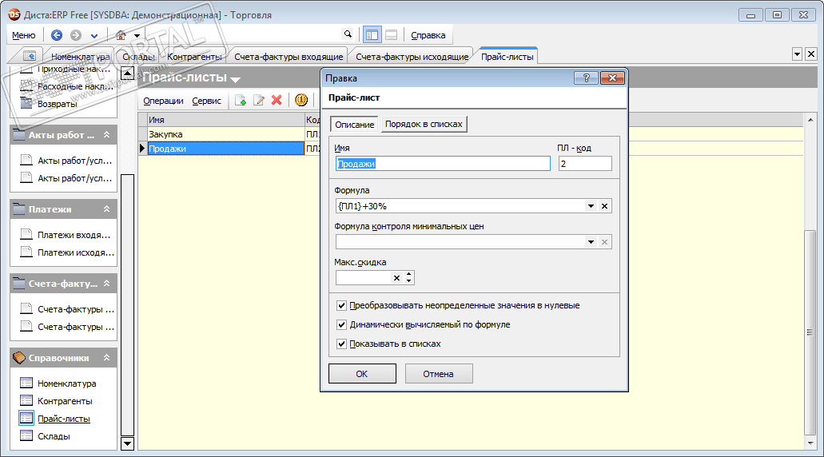Screen dimensions: 824x457
Task: Click the home page icon
Action: [121, 35]
